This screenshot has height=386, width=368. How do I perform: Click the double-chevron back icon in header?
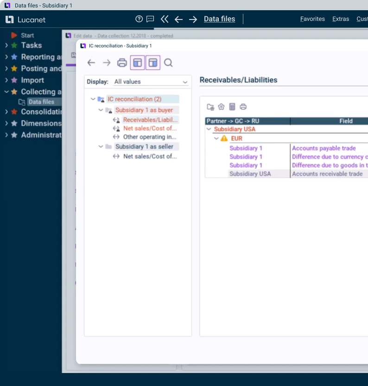(x=165, y=19)
